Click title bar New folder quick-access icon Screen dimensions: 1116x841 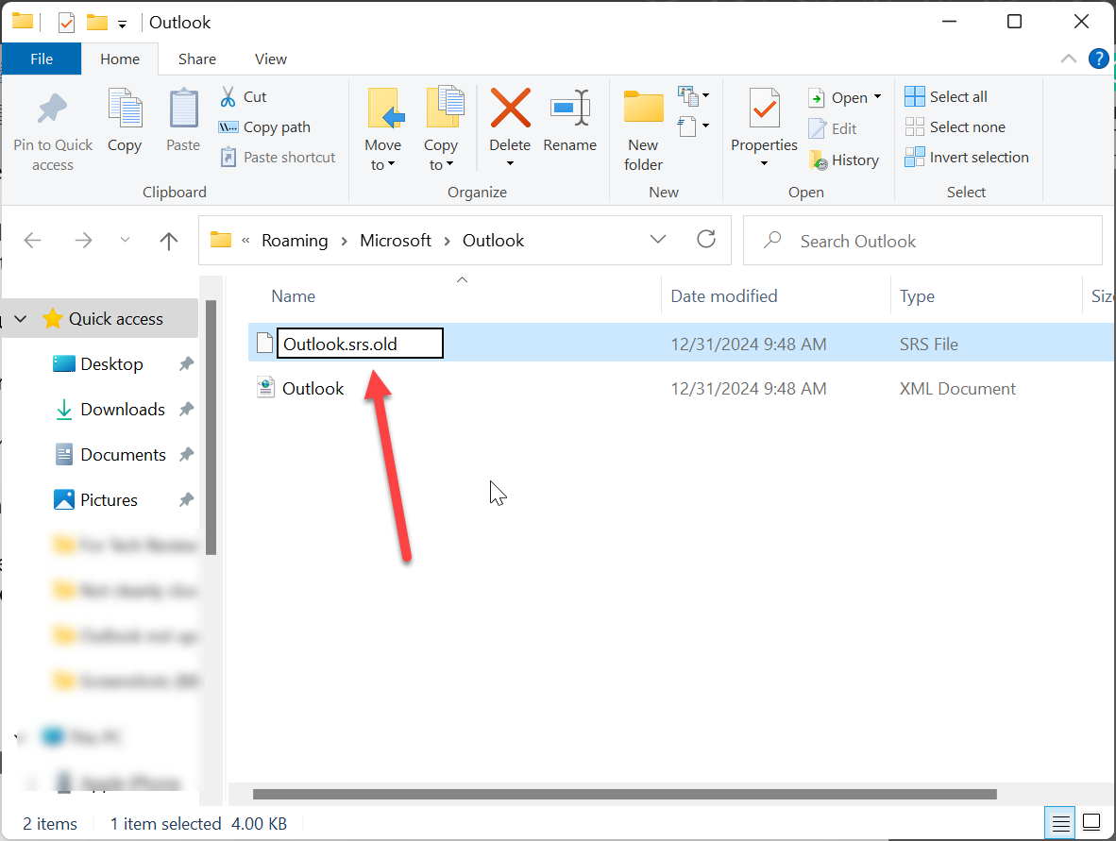coord(97,23)
